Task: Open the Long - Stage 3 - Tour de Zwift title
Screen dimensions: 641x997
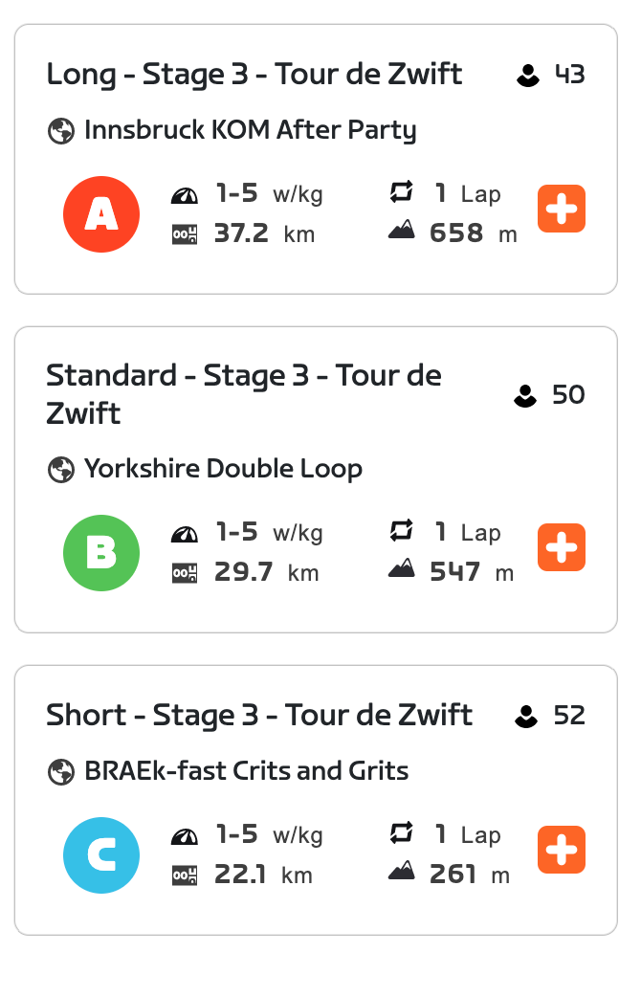Action: [x=254, y=74]
